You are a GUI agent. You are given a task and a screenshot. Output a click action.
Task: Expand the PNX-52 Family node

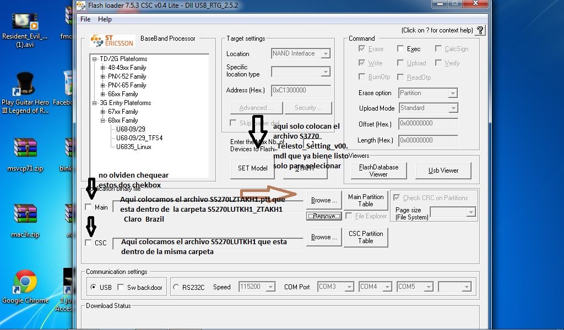pos(103,76)
